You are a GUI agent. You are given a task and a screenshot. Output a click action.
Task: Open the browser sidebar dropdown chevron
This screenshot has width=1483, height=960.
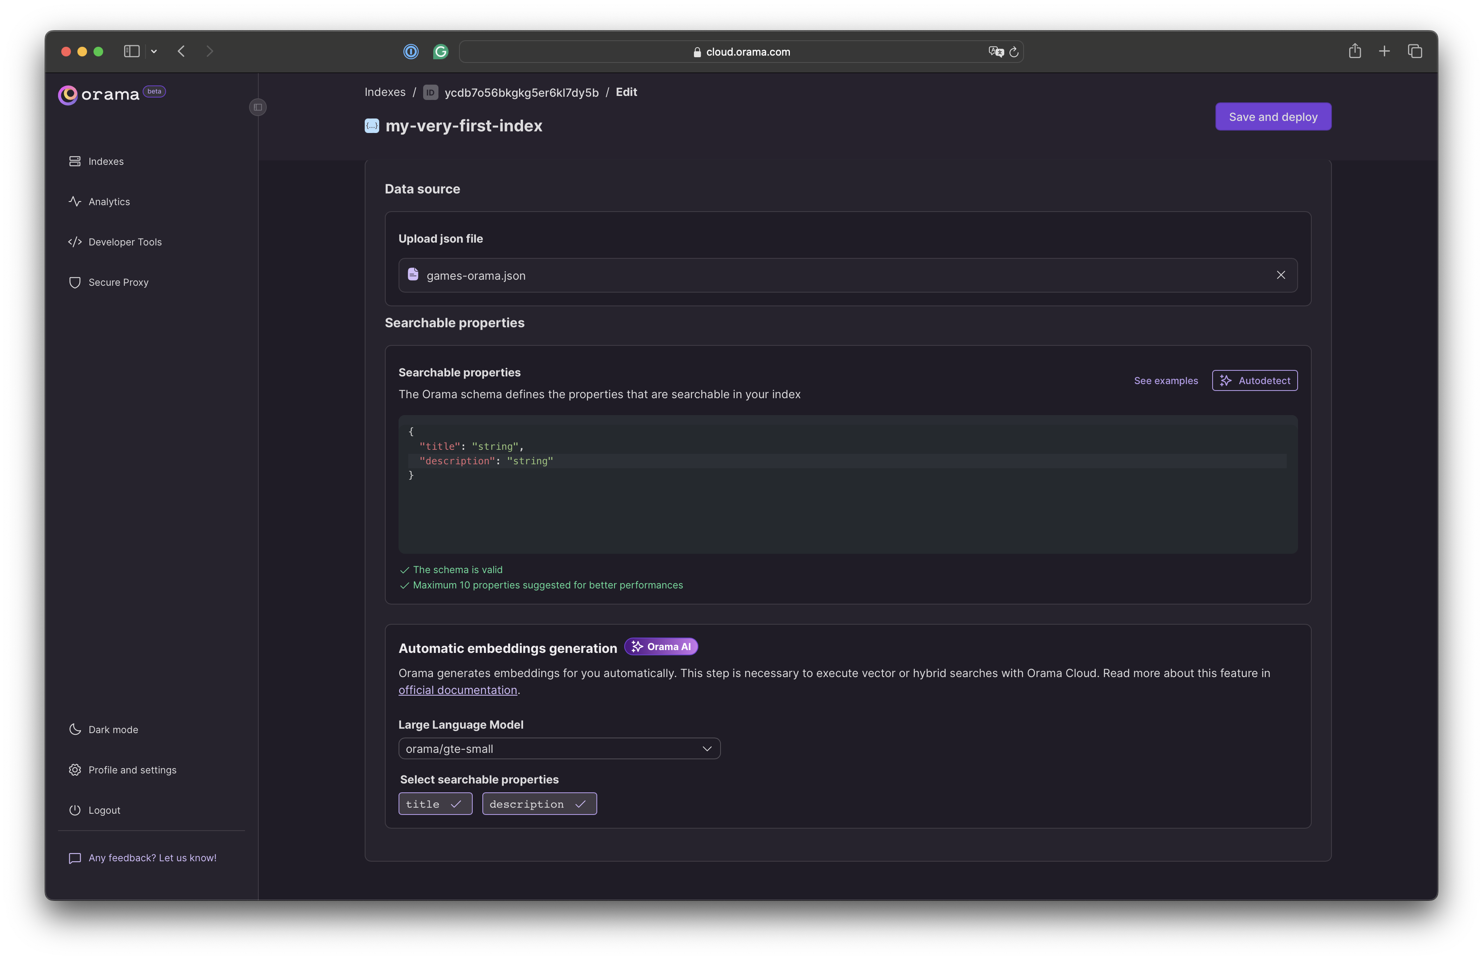pyautogui.click(x=154, y=52)
